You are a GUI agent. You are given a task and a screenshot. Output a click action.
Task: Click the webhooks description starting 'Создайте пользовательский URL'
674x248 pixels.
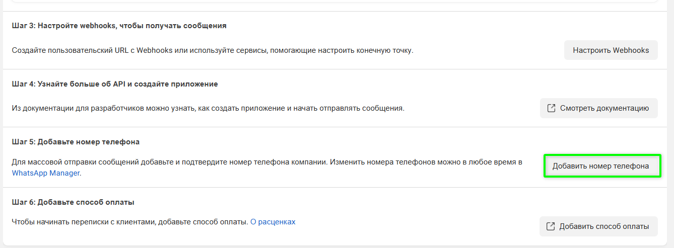click(212, 50)
